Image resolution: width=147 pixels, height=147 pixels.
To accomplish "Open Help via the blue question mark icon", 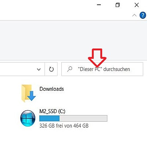I will (x=143, y=15).
